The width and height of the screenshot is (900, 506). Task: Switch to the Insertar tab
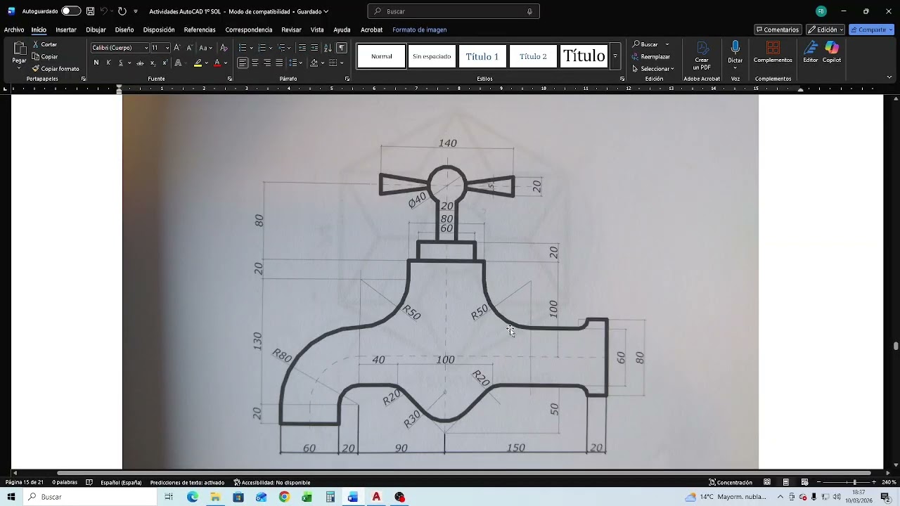click(x=66, y=30)
